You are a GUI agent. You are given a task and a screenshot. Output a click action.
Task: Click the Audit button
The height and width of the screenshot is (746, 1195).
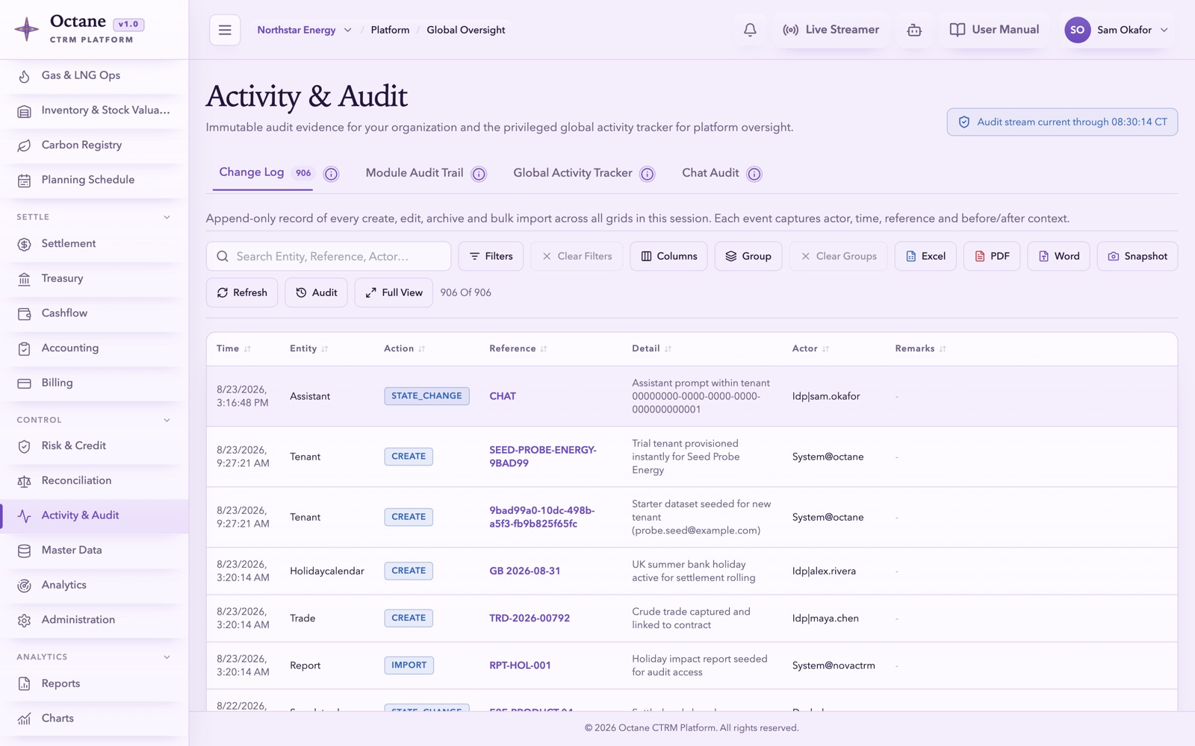[316, 292]
